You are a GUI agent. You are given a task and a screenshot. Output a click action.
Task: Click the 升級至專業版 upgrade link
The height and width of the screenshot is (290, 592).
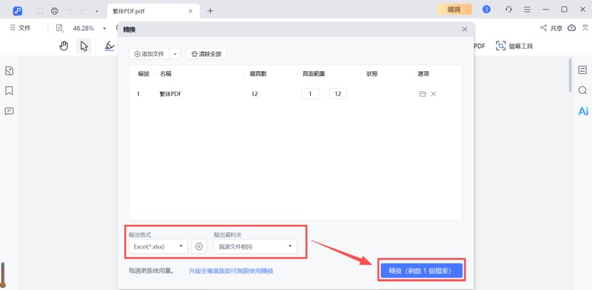coord(231,271)
